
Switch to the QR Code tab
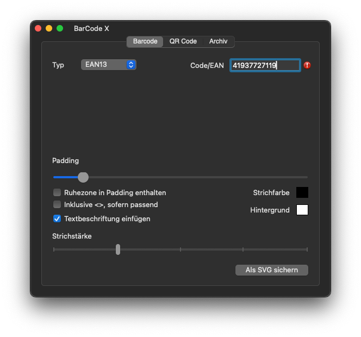(x=183, y=41)
